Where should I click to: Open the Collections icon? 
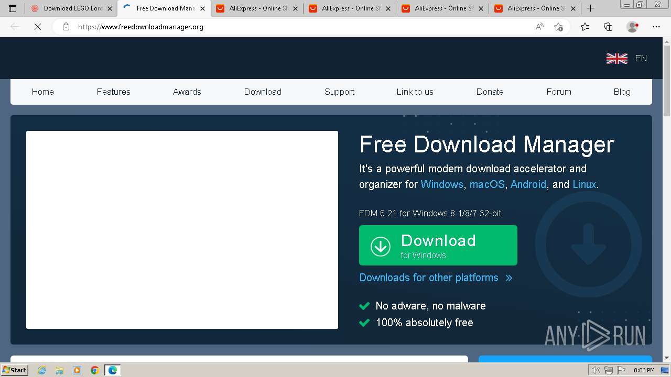point(608,27)
